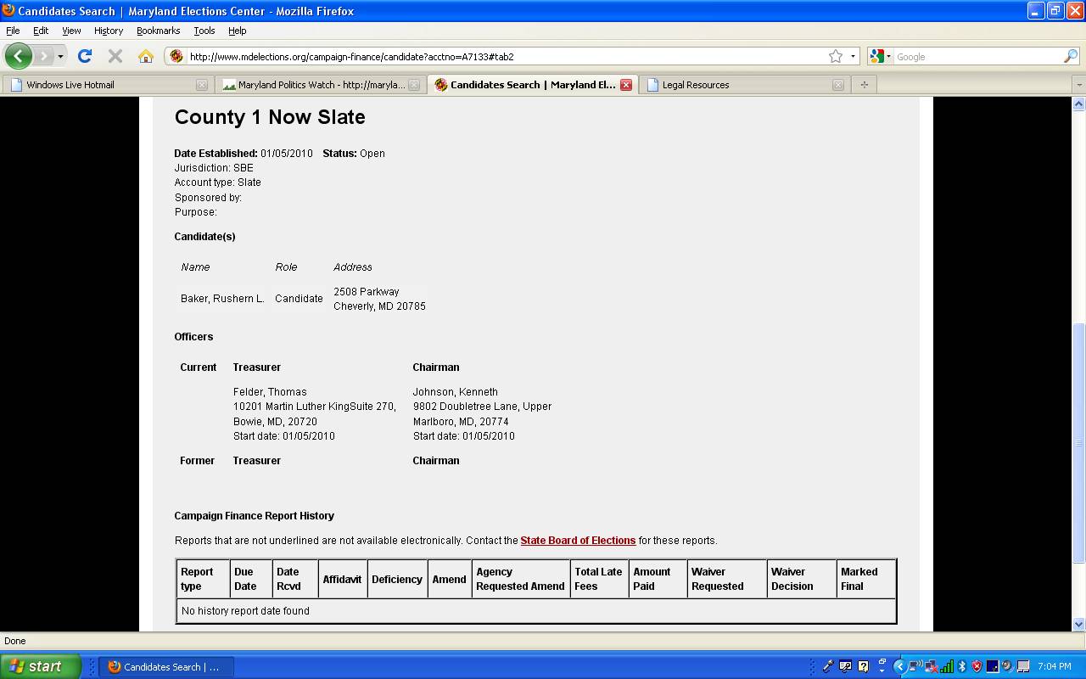Open the Tools menu
This screenshot has width=1086, height=679.
(204, 31)
